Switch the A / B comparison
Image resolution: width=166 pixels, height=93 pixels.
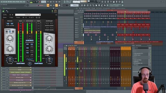(25, 17)
